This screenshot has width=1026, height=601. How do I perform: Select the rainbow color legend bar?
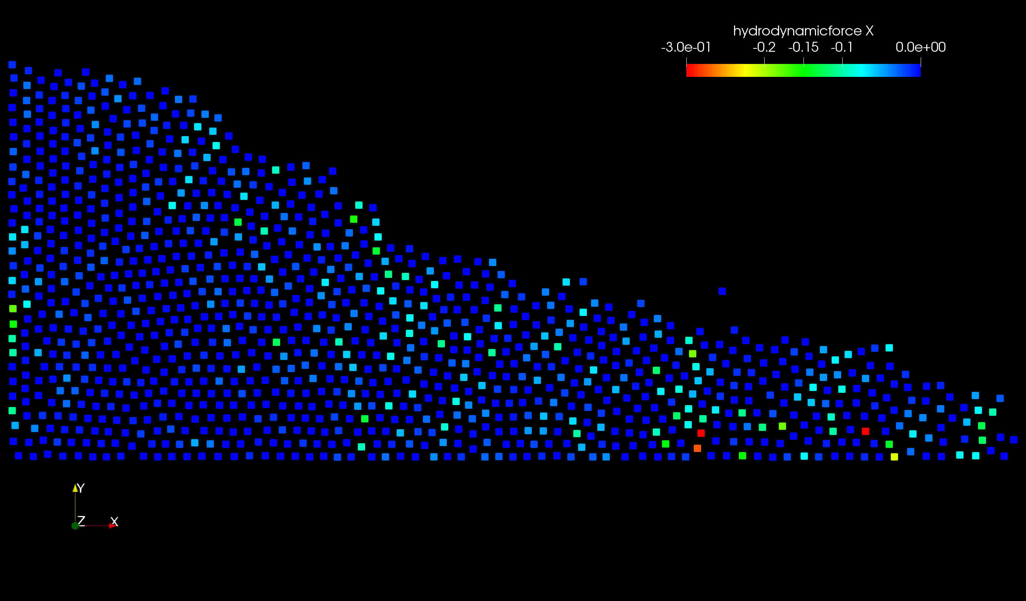pyautogui.click(x=803, y=71)
